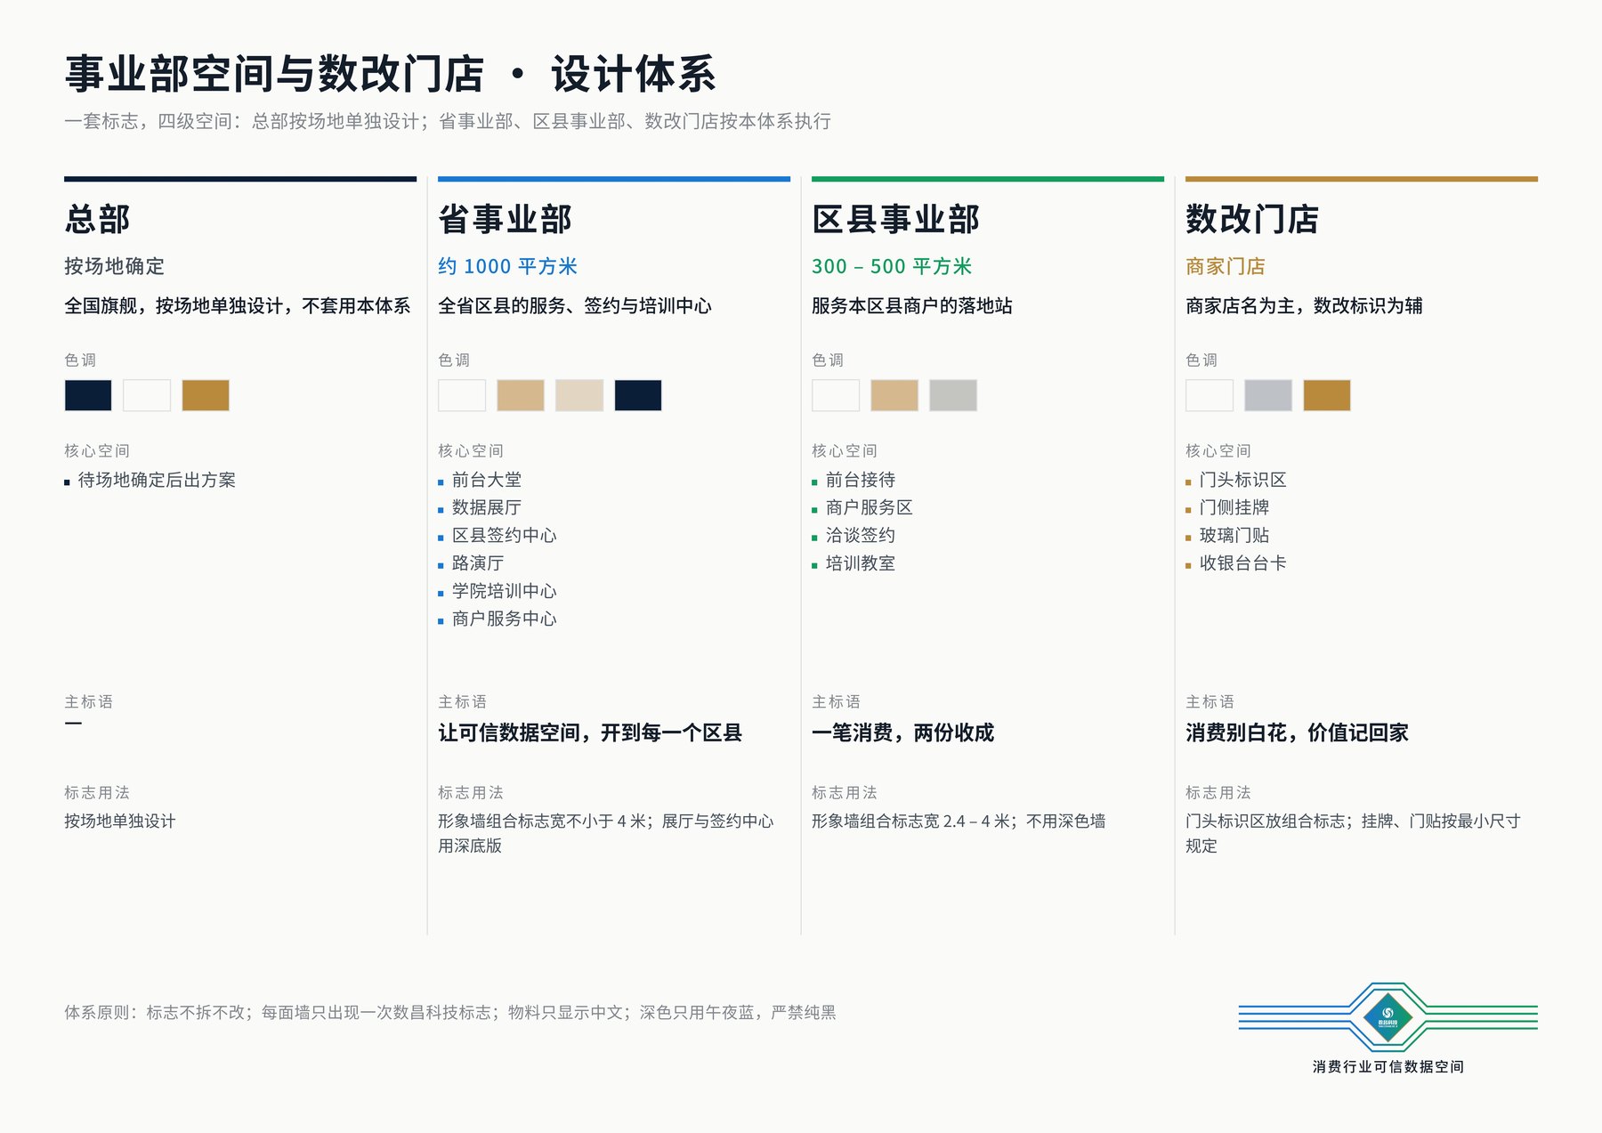The width and height of the screenshot is (1602, 1133).
Task: Click the 区县事业部 column heading
Action: tap(896, 219)
